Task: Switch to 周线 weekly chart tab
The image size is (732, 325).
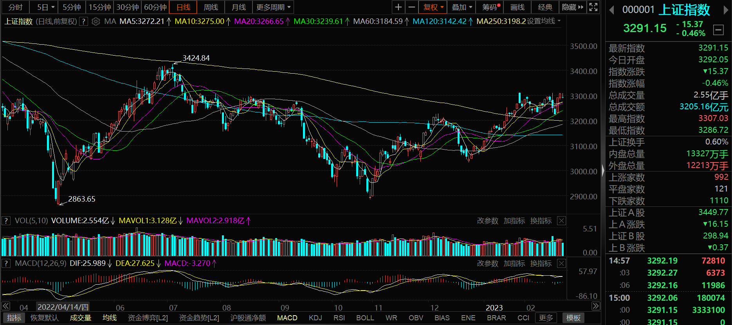Action: tap(211, 7)
